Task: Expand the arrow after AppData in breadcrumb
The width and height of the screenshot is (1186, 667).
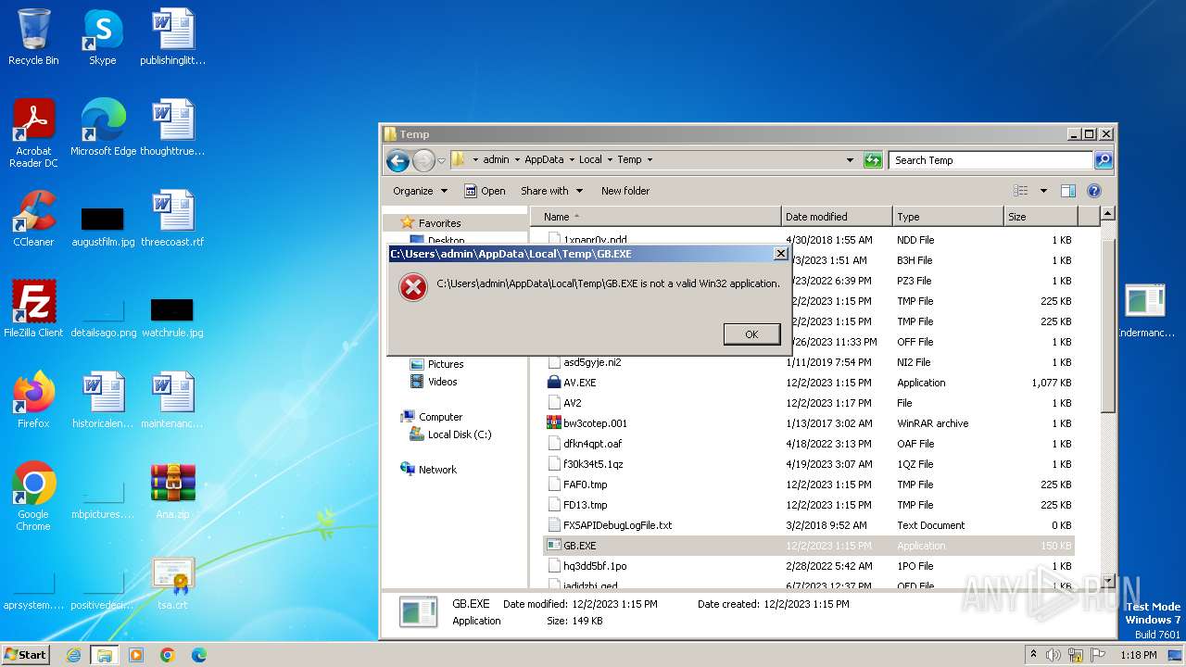Action: pyautogui.click(x=572, y=160)
